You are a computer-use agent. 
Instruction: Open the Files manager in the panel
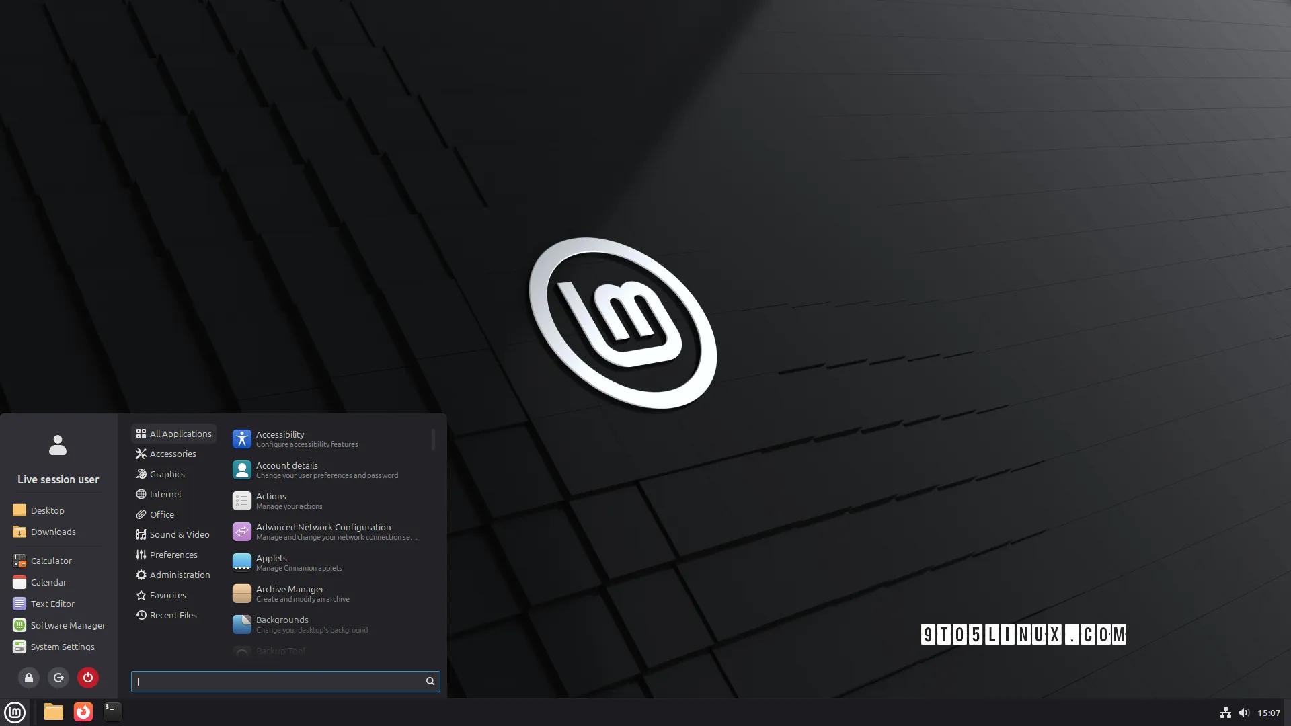pyautogui.click(x=54, y=712)
